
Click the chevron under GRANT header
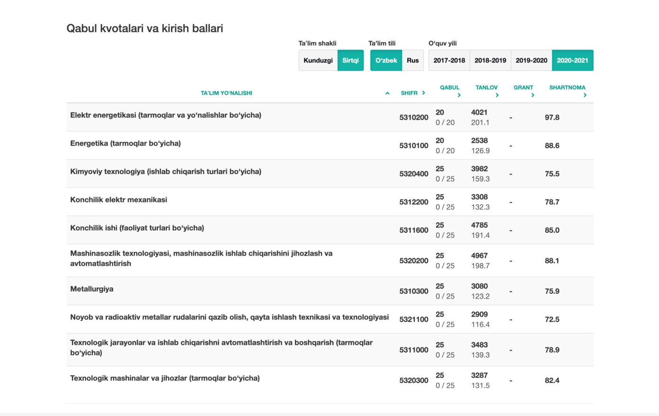(533, 95)
